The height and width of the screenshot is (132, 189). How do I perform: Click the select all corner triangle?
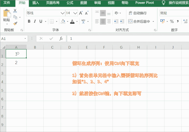4,47
